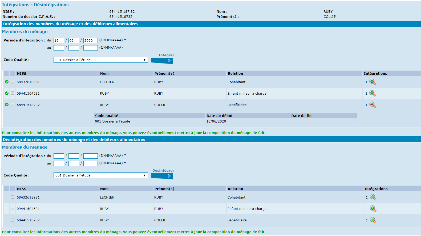Click the Désintégrer arrow button

coord(162,176)
